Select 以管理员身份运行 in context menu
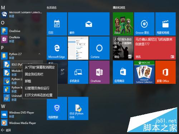Viewport: 179px width, 134px height. click(40, 88)
